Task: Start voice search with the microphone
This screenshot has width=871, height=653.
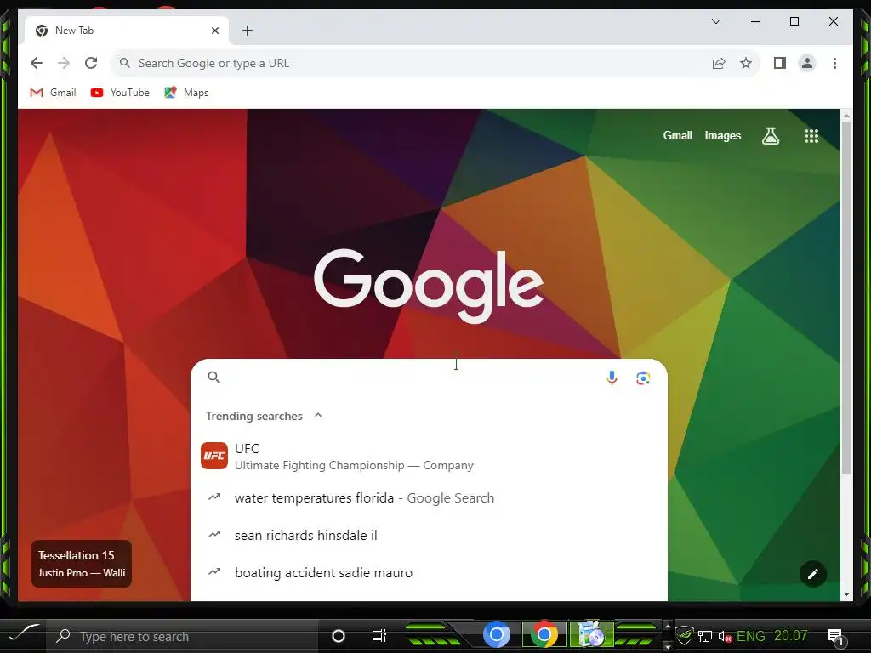Action: point(612,378)
